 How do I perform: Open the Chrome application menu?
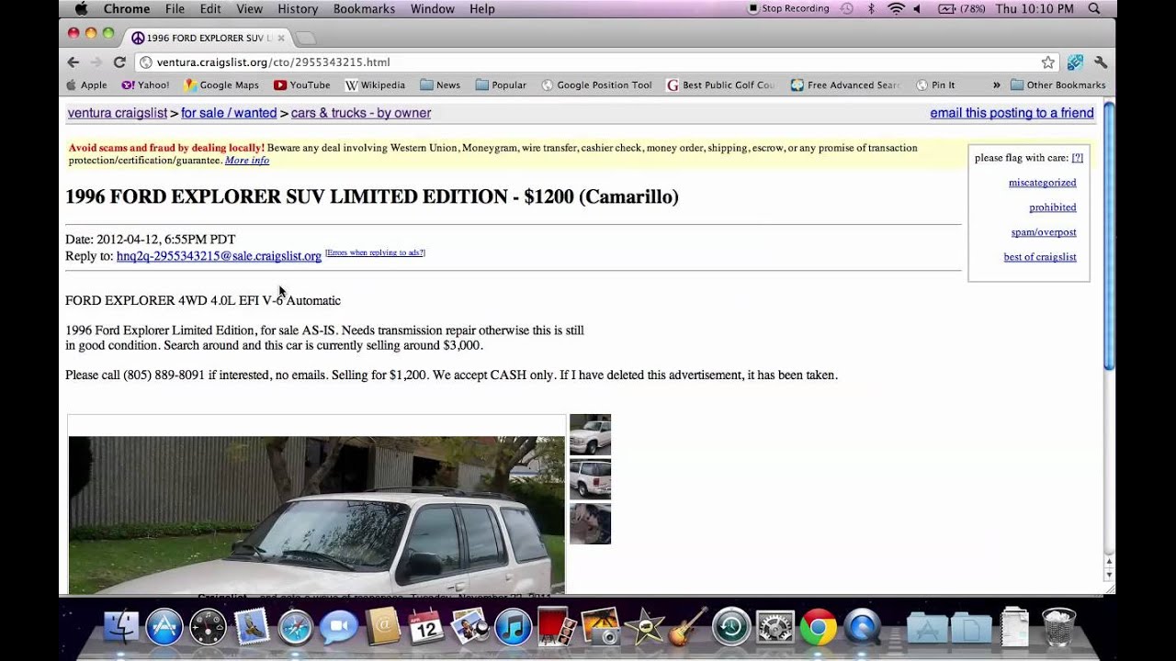(126, 9)
